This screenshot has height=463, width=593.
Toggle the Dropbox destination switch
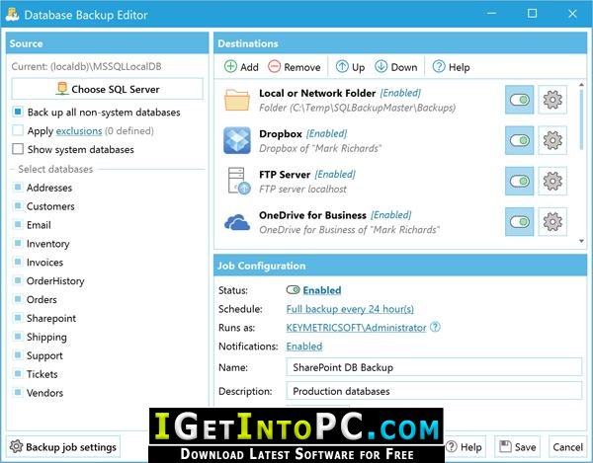519,140
